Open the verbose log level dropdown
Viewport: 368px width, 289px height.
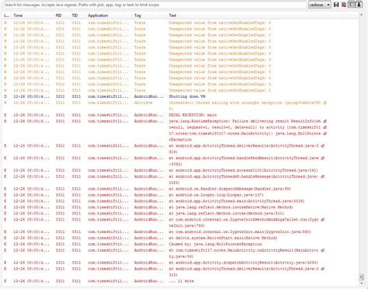coord(319,5)
